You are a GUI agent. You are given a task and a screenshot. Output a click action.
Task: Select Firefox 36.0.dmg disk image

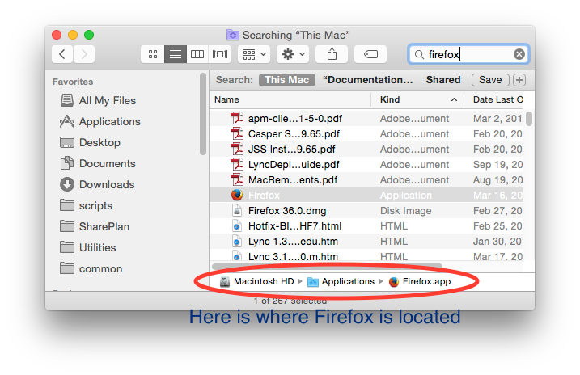click(366, 211)
